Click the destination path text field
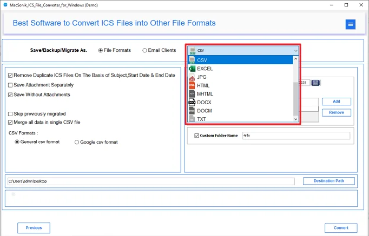This screenshot has height=236, width=369. tap(151, 181)
